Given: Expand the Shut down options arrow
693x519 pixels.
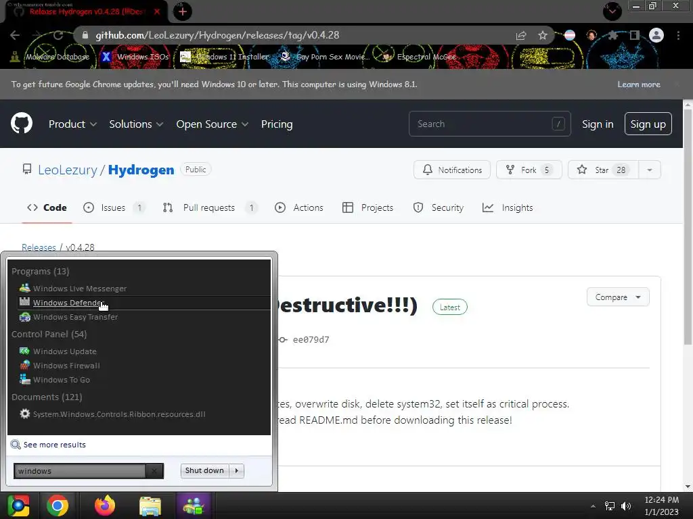Looking at the screenshot, I should click(x=237, y=470).
